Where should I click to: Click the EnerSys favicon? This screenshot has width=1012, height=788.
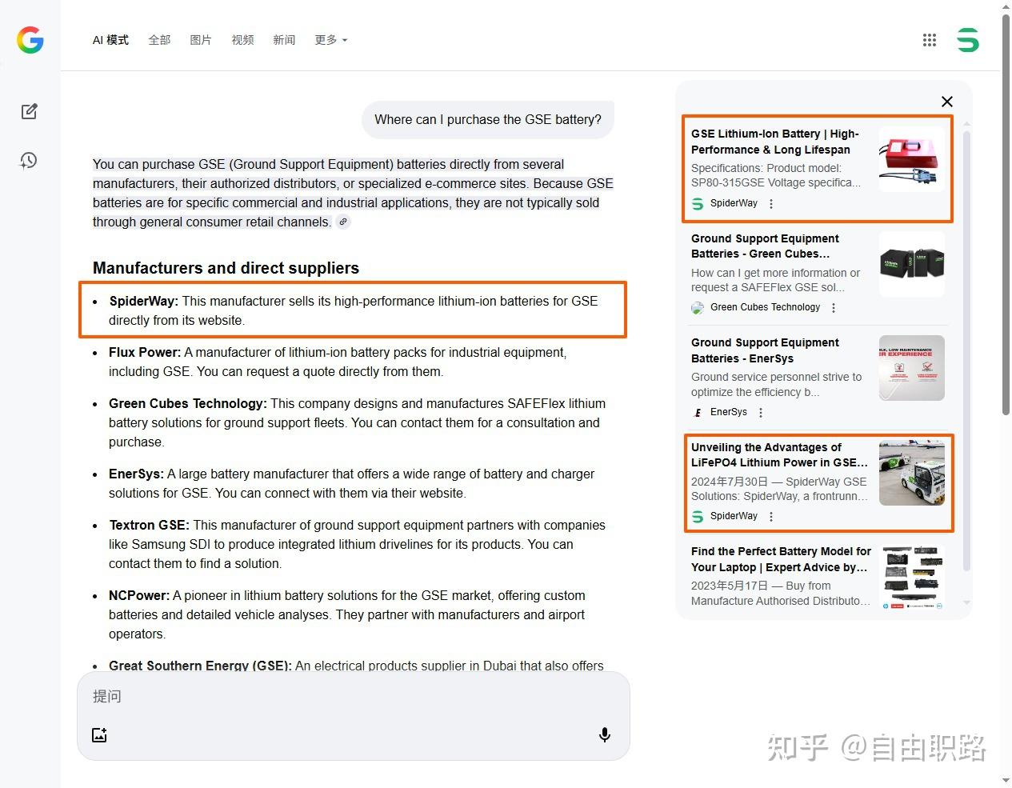click(698, 413)
